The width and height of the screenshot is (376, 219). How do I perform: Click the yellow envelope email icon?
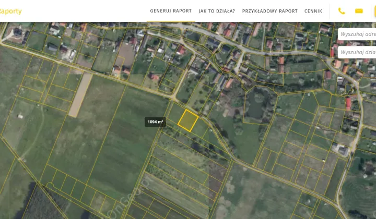tap(359, 11)
